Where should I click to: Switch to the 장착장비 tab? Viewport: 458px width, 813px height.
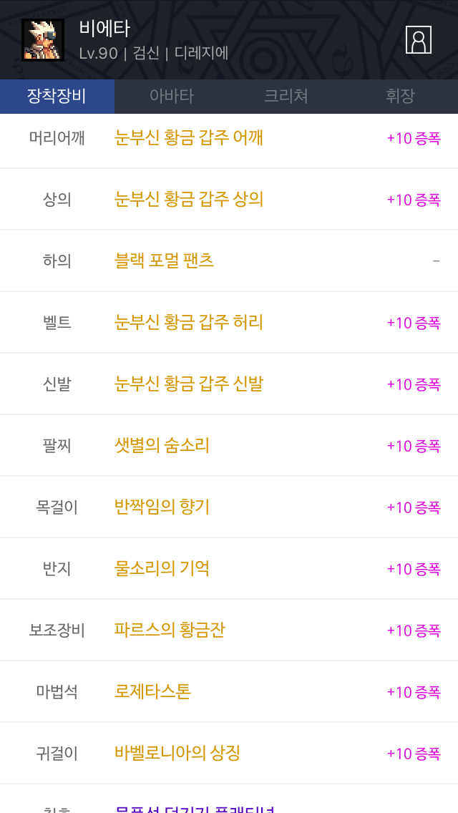tap(57, 96)
